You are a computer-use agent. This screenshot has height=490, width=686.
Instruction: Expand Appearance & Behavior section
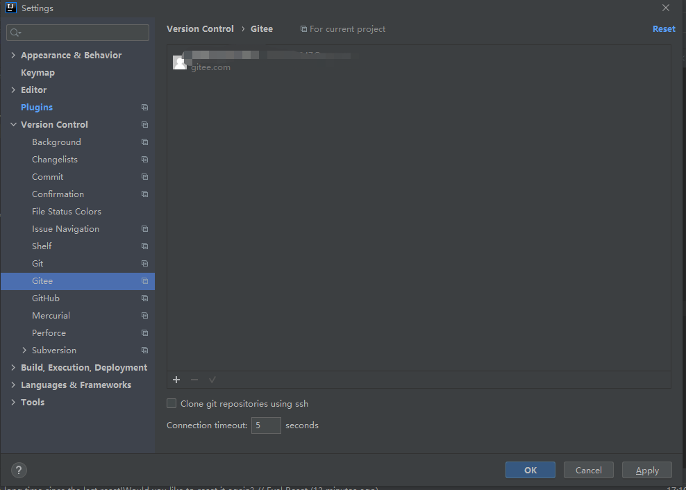click(13, 55)
